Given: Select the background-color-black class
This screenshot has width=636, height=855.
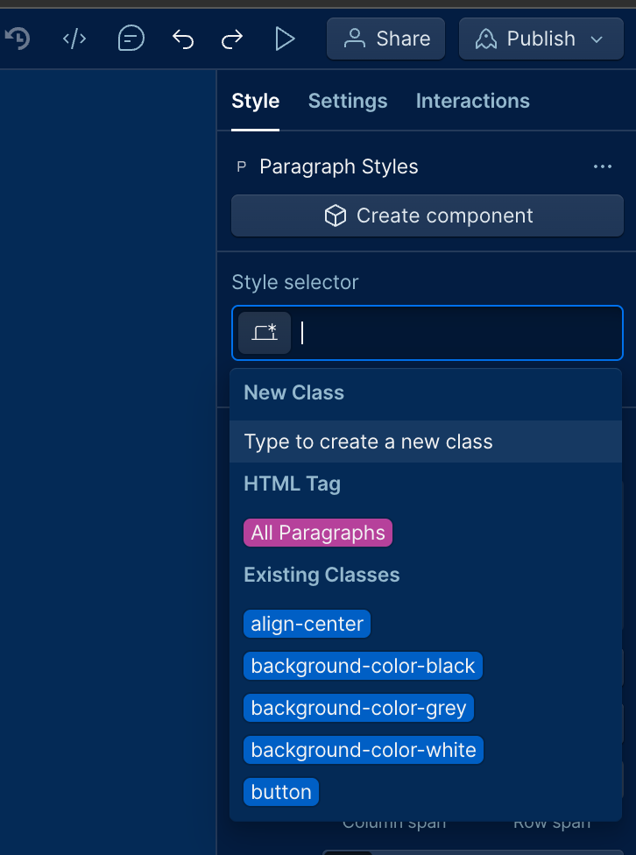Looking at the screenshot, I should point(363,666).
